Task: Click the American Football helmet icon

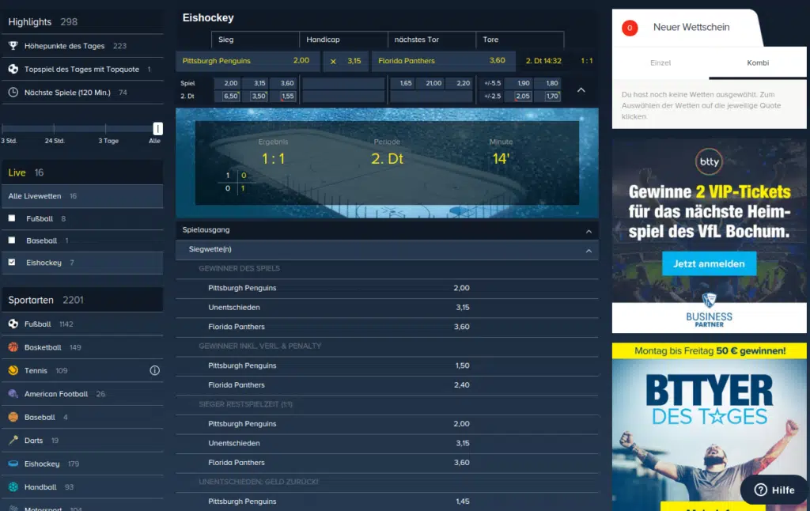Action: [x=13, y=394]
